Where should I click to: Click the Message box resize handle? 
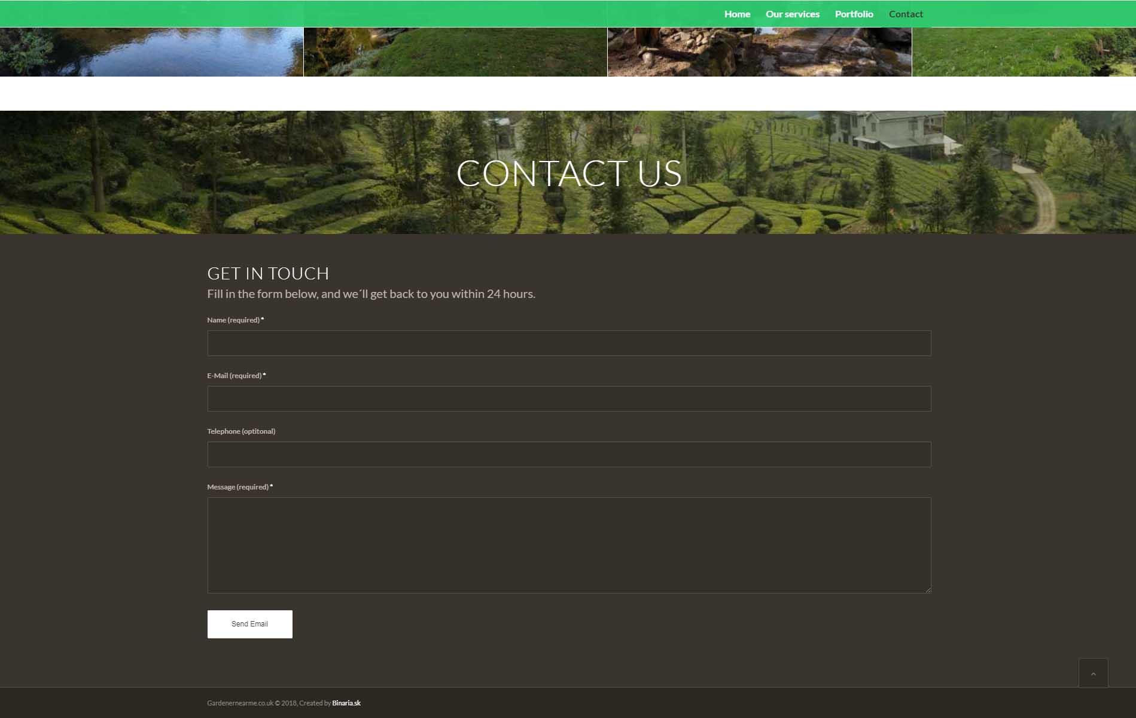(928, 590)
